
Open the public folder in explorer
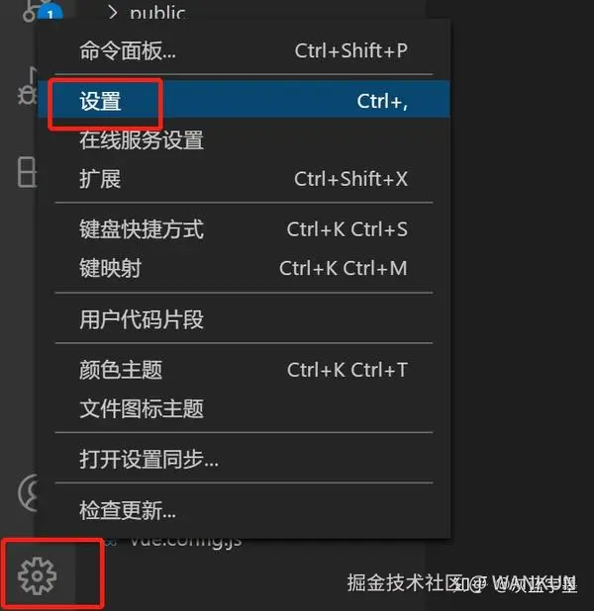click(x=157, y=14)
